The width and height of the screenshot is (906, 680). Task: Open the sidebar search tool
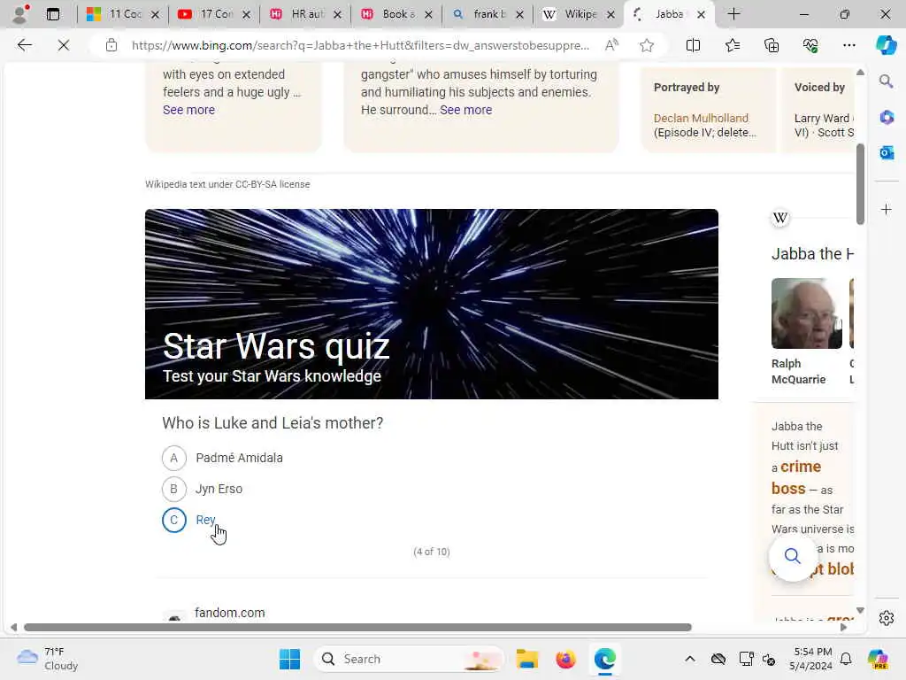tap(887, 81)
